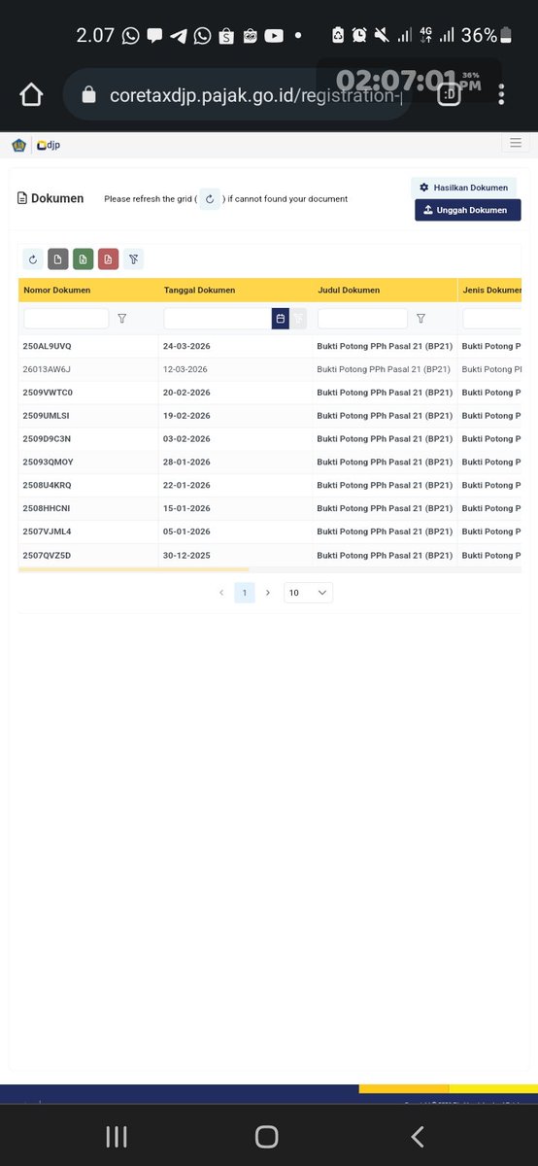Select document number 2509UMLSI
The width and height of the screenshot is (538, 1166).
pyautogui.click(x=47, y=416)
